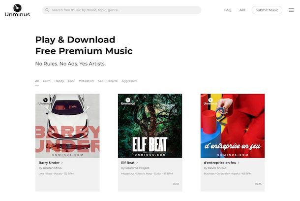Click the Unminus badge on Barry Under cover
The image size is (300, 201).
(x=45, y=101)
